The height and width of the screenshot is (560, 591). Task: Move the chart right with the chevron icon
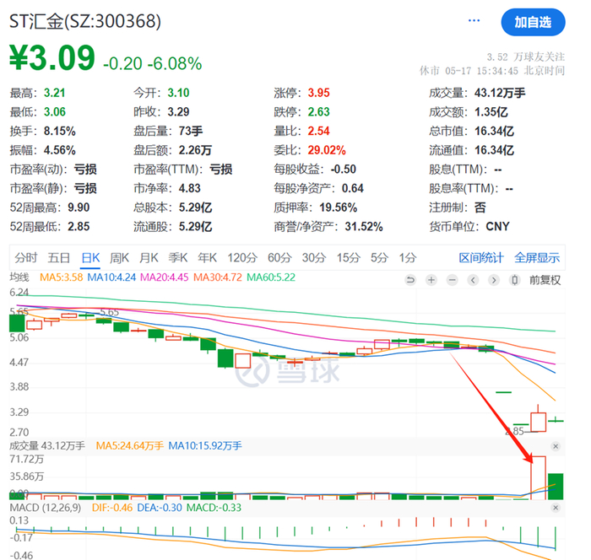pyautogui.click(x=494, y=280)
